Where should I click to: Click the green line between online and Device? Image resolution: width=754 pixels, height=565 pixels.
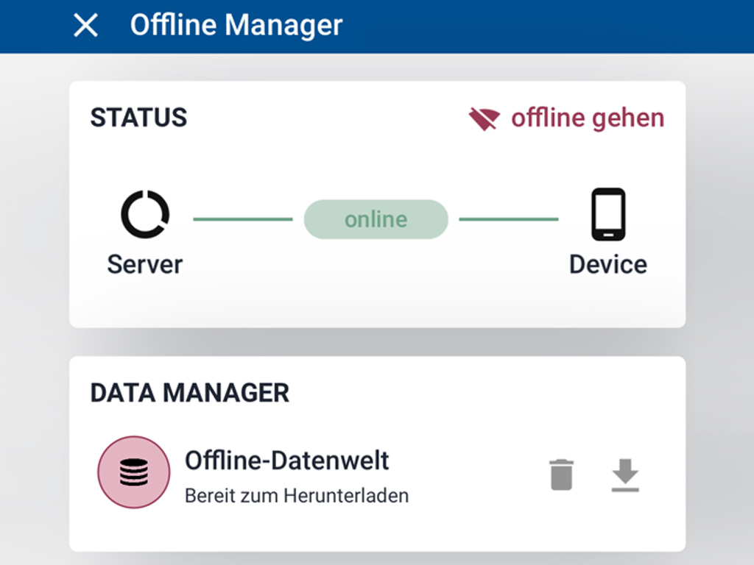[x=509, y=219]
